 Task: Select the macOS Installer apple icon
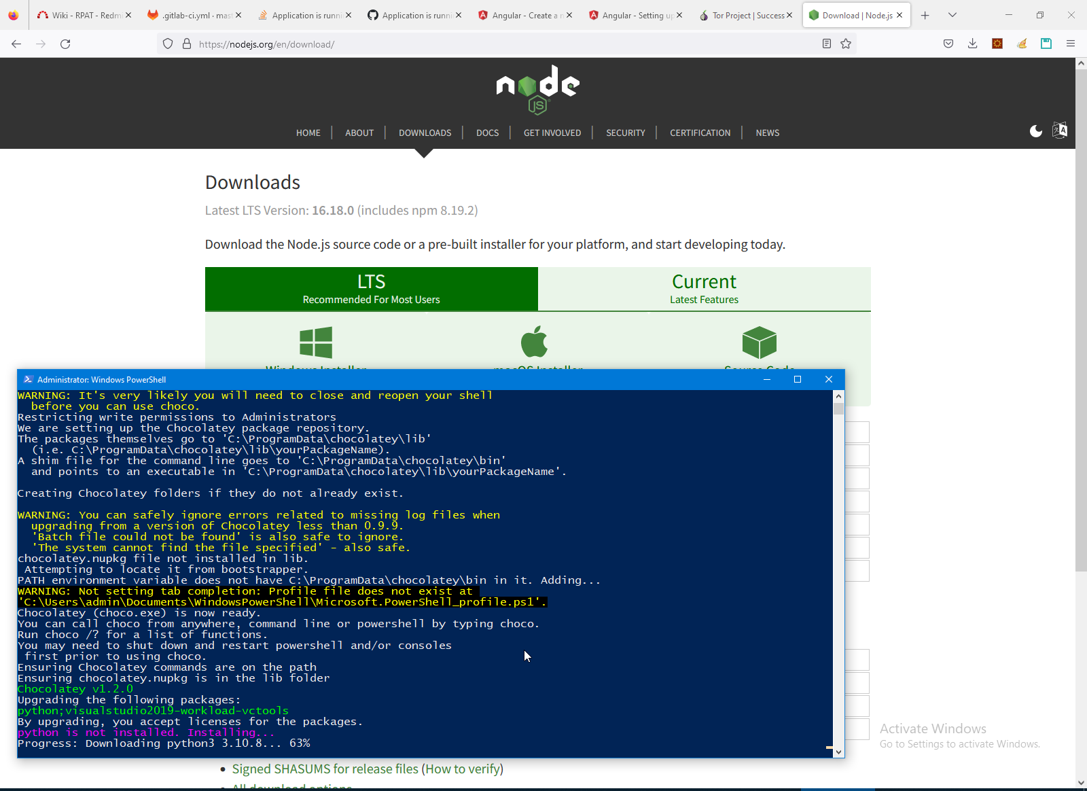click(x=535, y=341)
